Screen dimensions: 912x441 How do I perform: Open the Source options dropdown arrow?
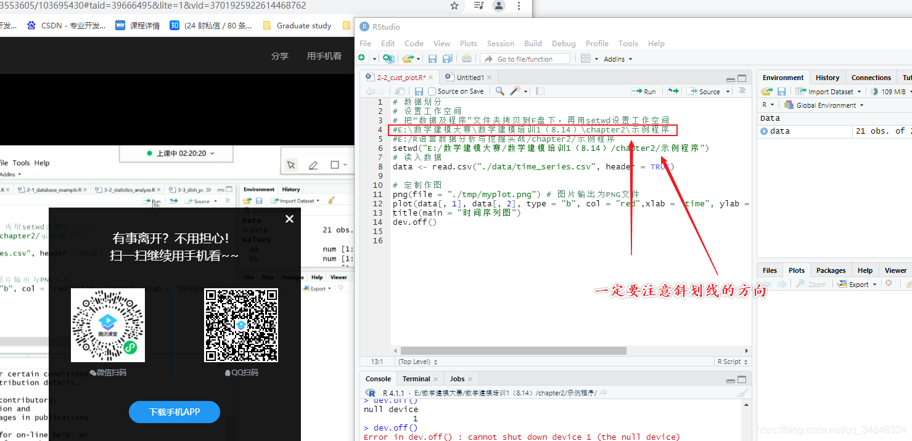(728, 92)
